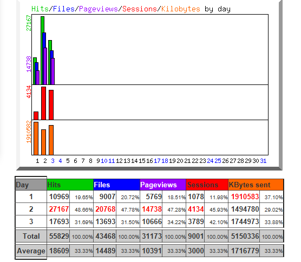Click the tallest green Hits bar
Viewport: 301px width, 262px height.
(x=42, y=50)
